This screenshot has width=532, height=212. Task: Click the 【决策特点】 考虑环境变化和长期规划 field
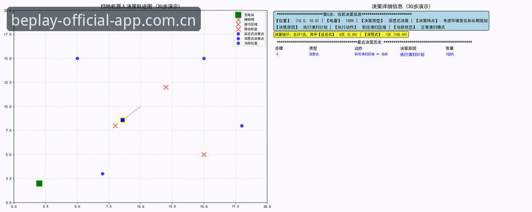click(451, 21)
